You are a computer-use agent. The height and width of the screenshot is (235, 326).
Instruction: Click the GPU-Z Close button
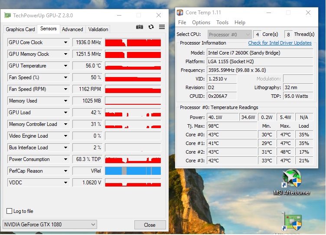click(150, 225)
